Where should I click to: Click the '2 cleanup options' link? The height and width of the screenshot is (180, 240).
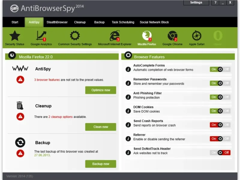[61, 117]
